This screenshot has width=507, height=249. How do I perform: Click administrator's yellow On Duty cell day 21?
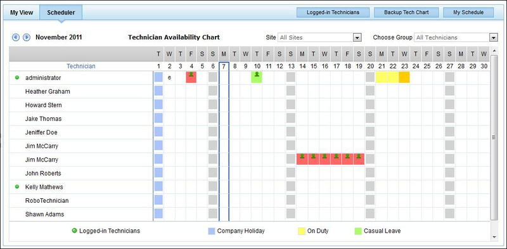pyautogui.click(x=382, y=77)
